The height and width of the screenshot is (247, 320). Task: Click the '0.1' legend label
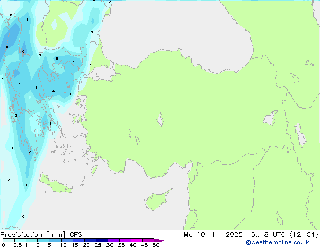6,245
